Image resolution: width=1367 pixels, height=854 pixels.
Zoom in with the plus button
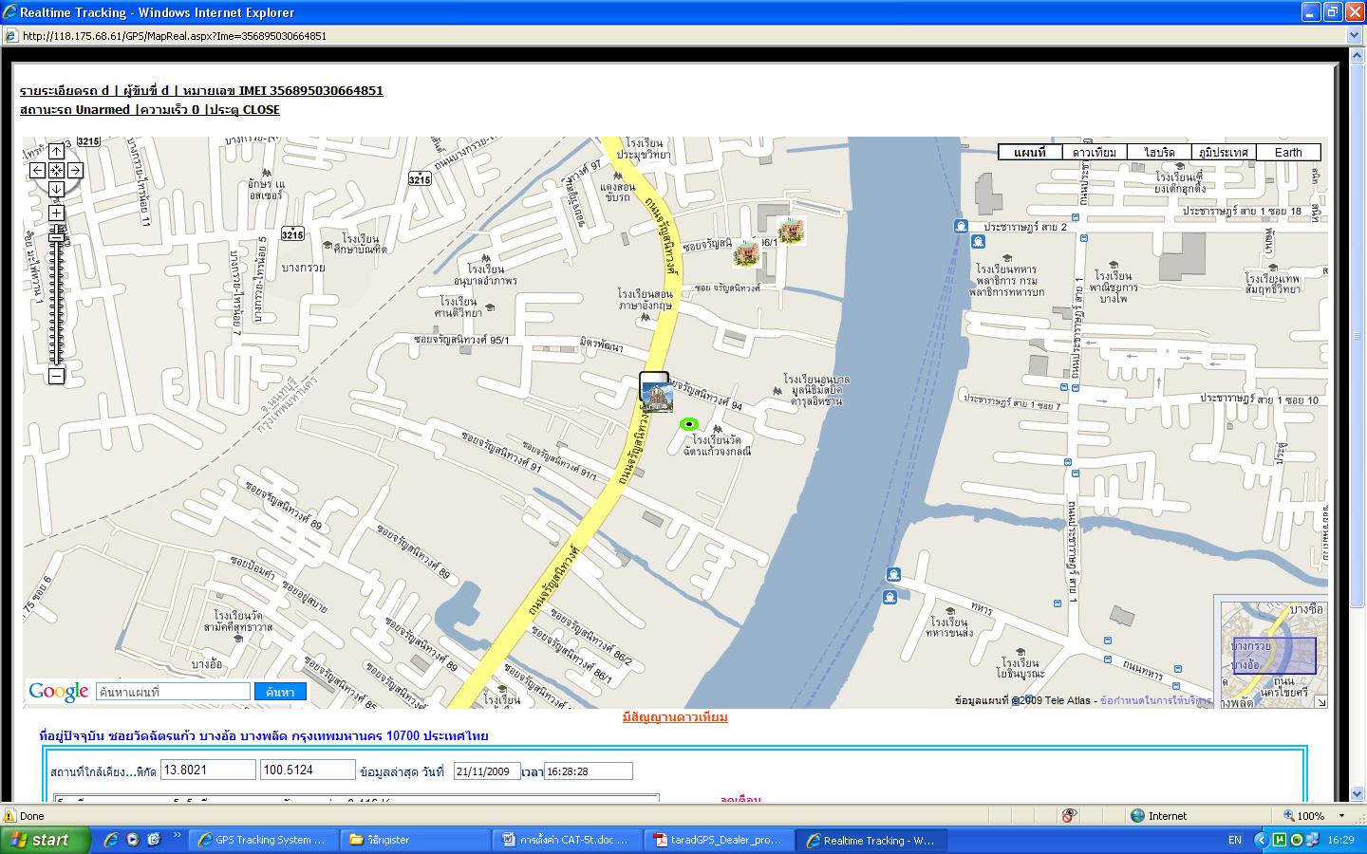coord(56,213)
